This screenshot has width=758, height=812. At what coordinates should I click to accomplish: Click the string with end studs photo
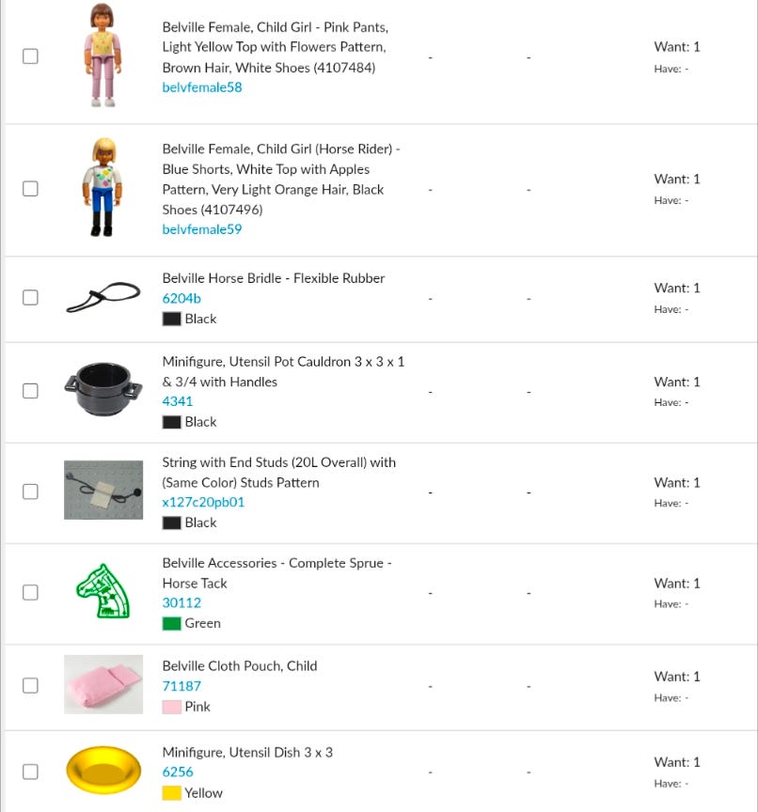103,491
